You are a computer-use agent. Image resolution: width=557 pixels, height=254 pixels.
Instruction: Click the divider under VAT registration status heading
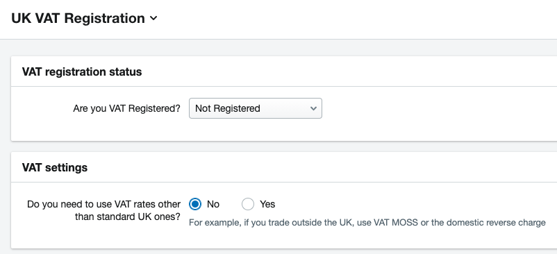coord(284,86)
